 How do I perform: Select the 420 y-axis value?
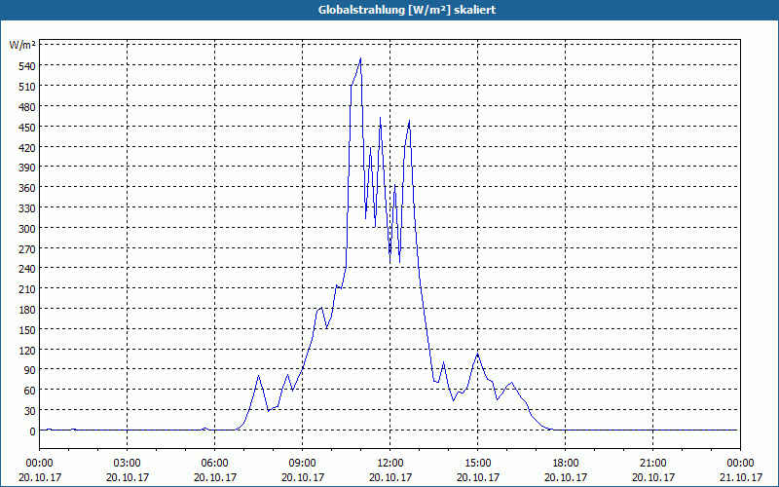(27, 148)
